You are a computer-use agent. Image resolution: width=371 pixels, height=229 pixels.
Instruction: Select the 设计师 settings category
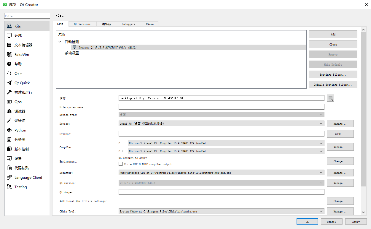[x=27, y=121]
